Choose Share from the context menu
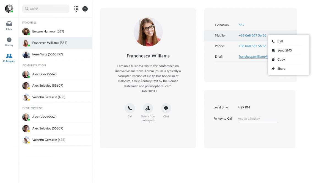The image size is (330, 183). click(x=281, y=69)
